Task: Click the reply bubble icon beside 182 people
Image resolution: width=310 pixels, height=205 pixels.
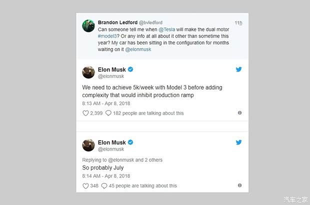Action: click(x=108, y=113)
